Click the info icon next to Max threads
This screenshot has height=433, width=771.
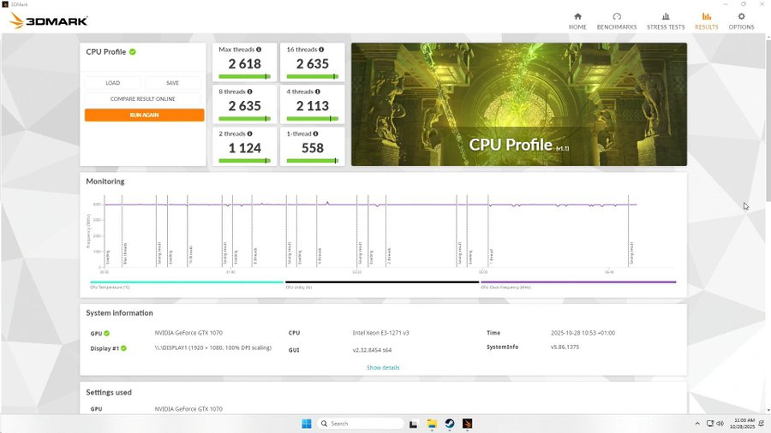(x=258, y=50)
